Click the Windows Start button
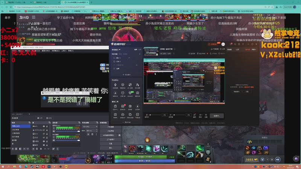This screenshot has height=169, width=301. [3, 167]
